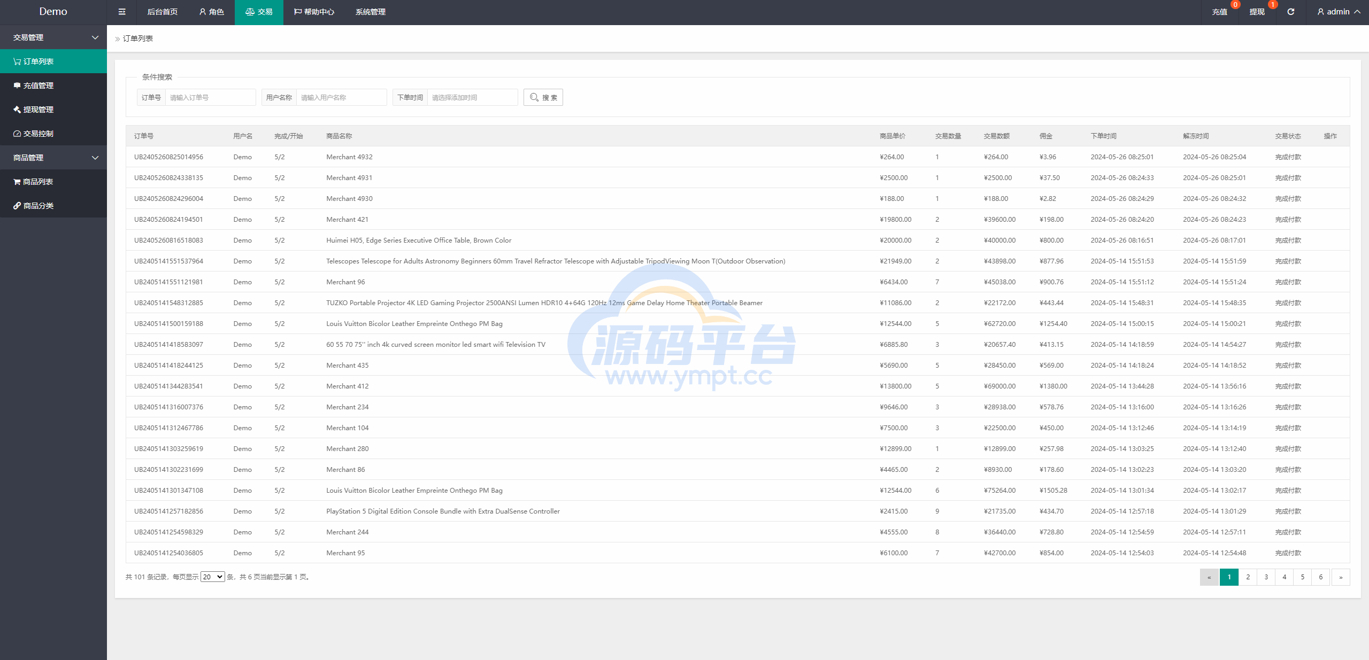1369x660 pixels.
Task: Click the next page » button
Action: [x=1341, y=577]
